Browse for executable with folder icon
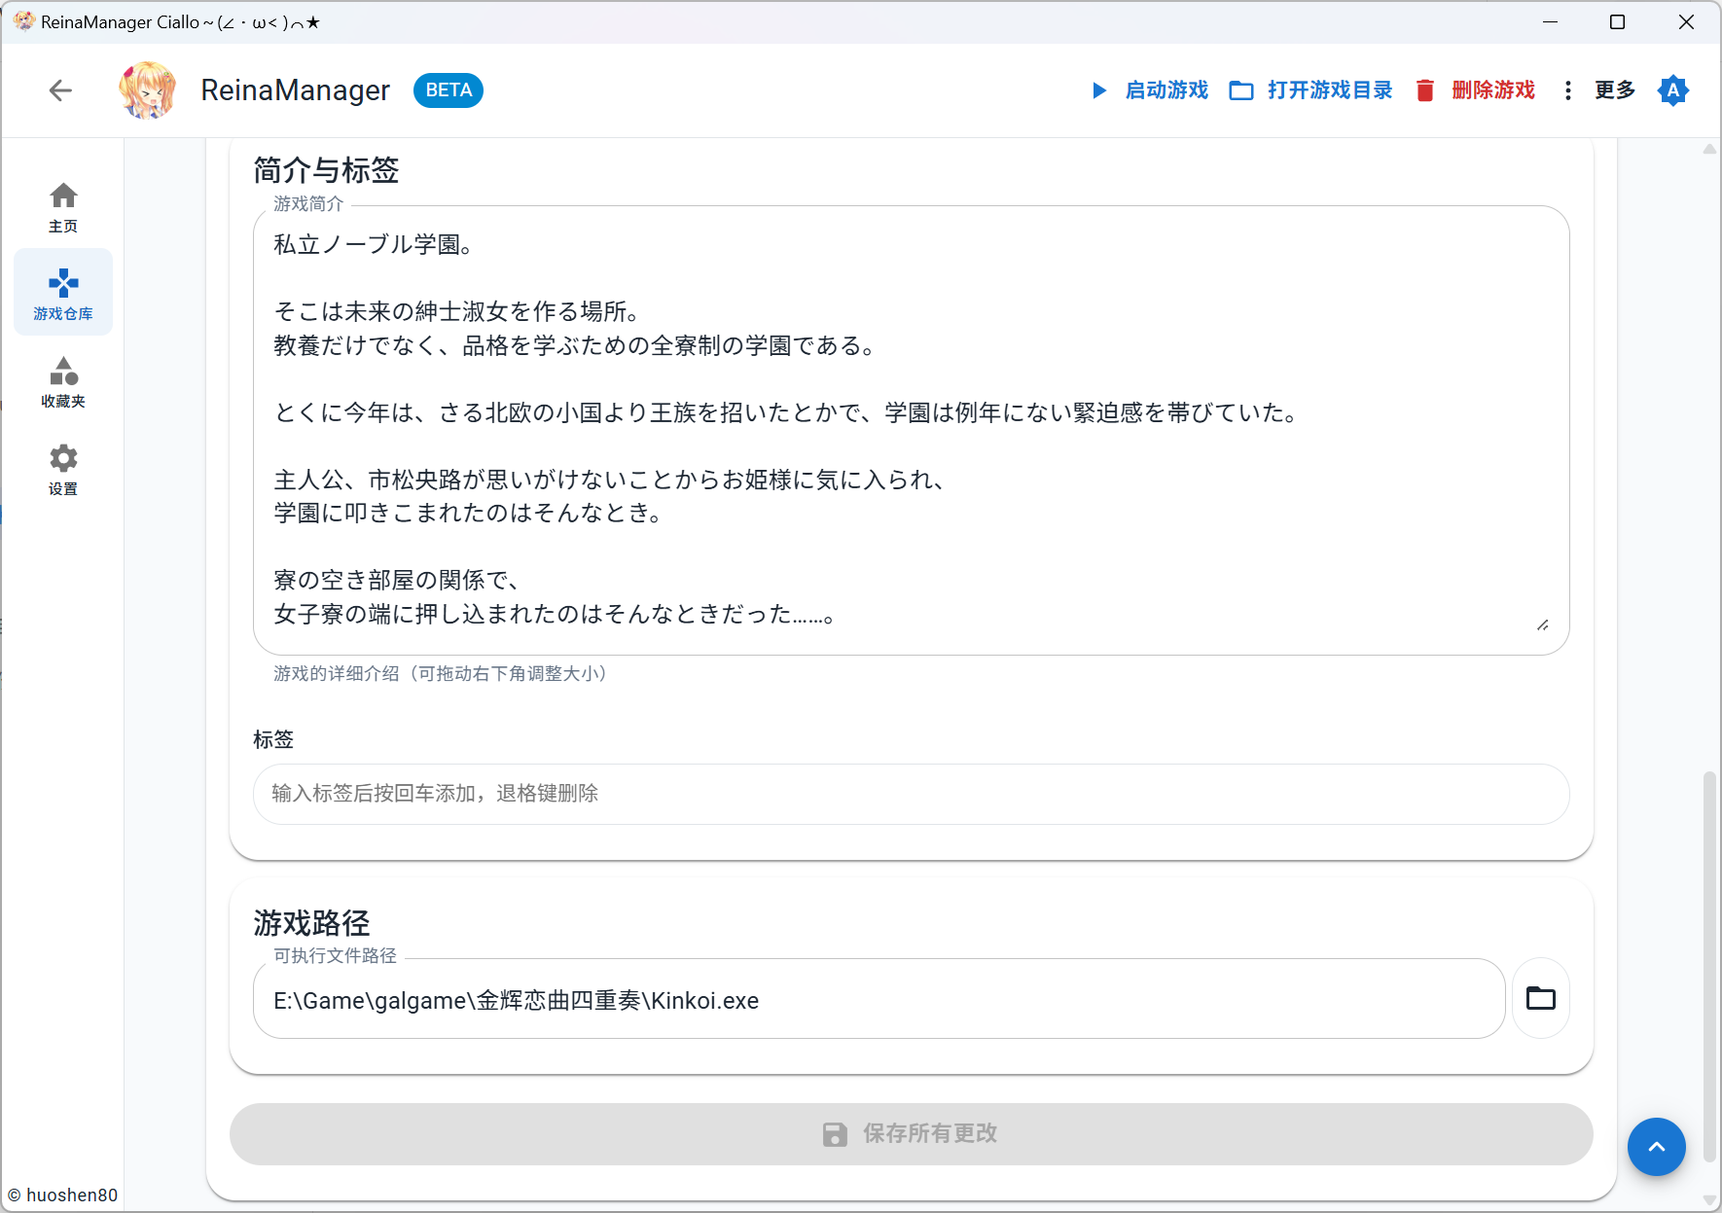 coord(1541,998)
